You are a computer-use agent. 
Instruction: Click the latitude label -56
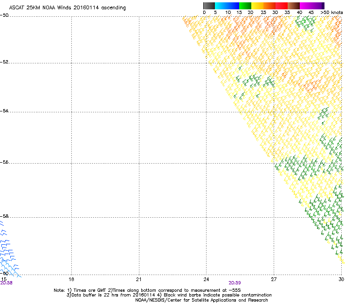(x=4, y=162)
